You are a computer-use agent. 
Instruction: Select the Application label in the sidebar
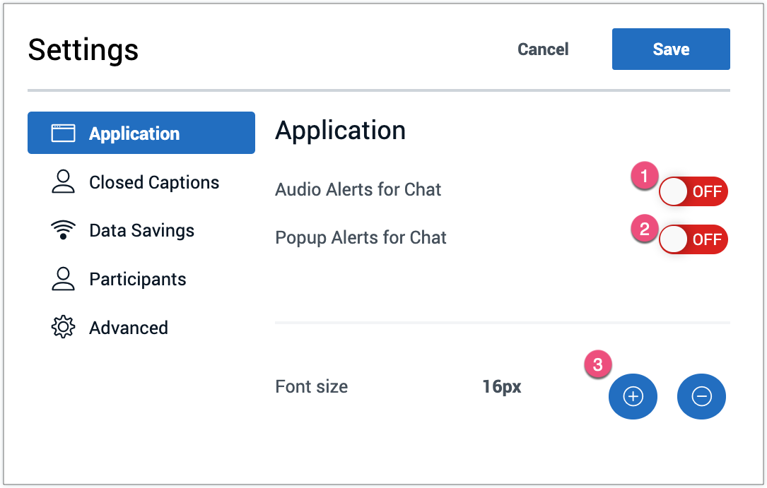(134, 133)
